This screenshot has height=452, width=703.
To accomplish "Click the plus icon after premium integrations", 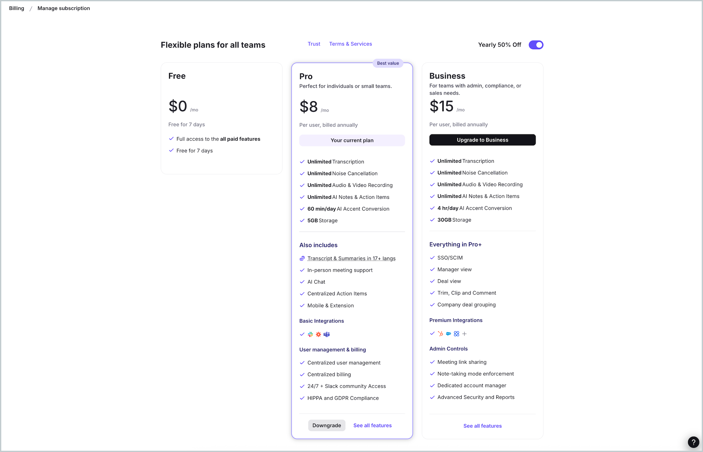I will pos(464,334).
